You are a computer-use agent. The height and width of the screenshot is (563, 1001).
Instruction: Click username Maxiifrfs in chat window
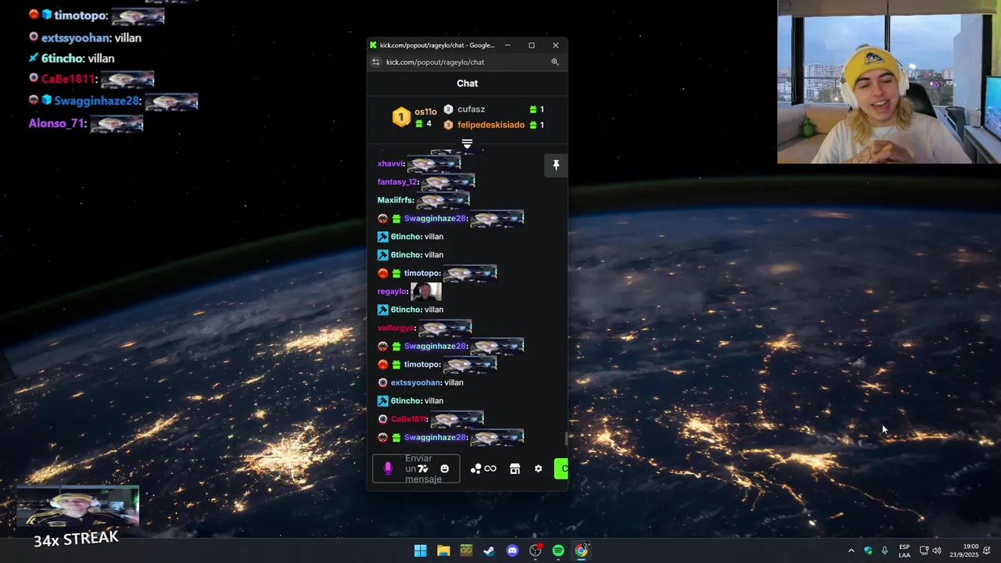[x=395, y=200]
